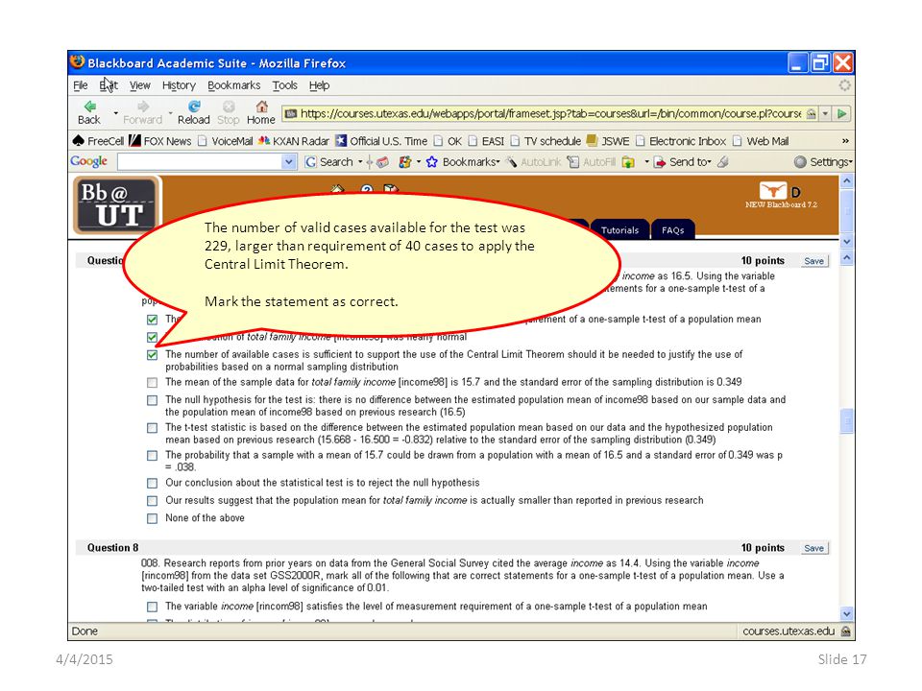Open the Bookmarks menu
The height and width of the screenshot is (691, 922).
234,85
